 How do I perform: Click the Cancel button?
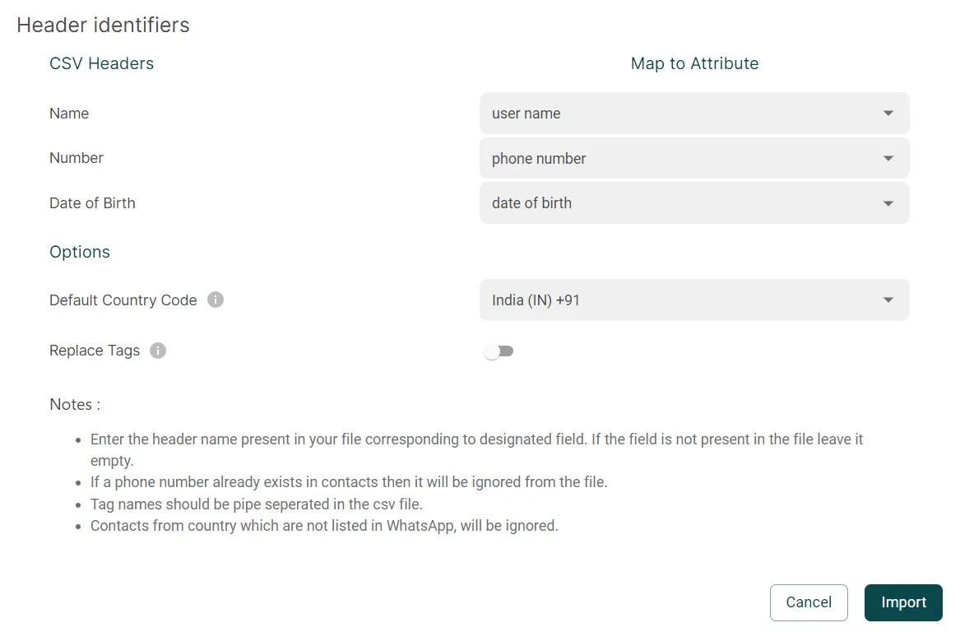pos(809,602)
